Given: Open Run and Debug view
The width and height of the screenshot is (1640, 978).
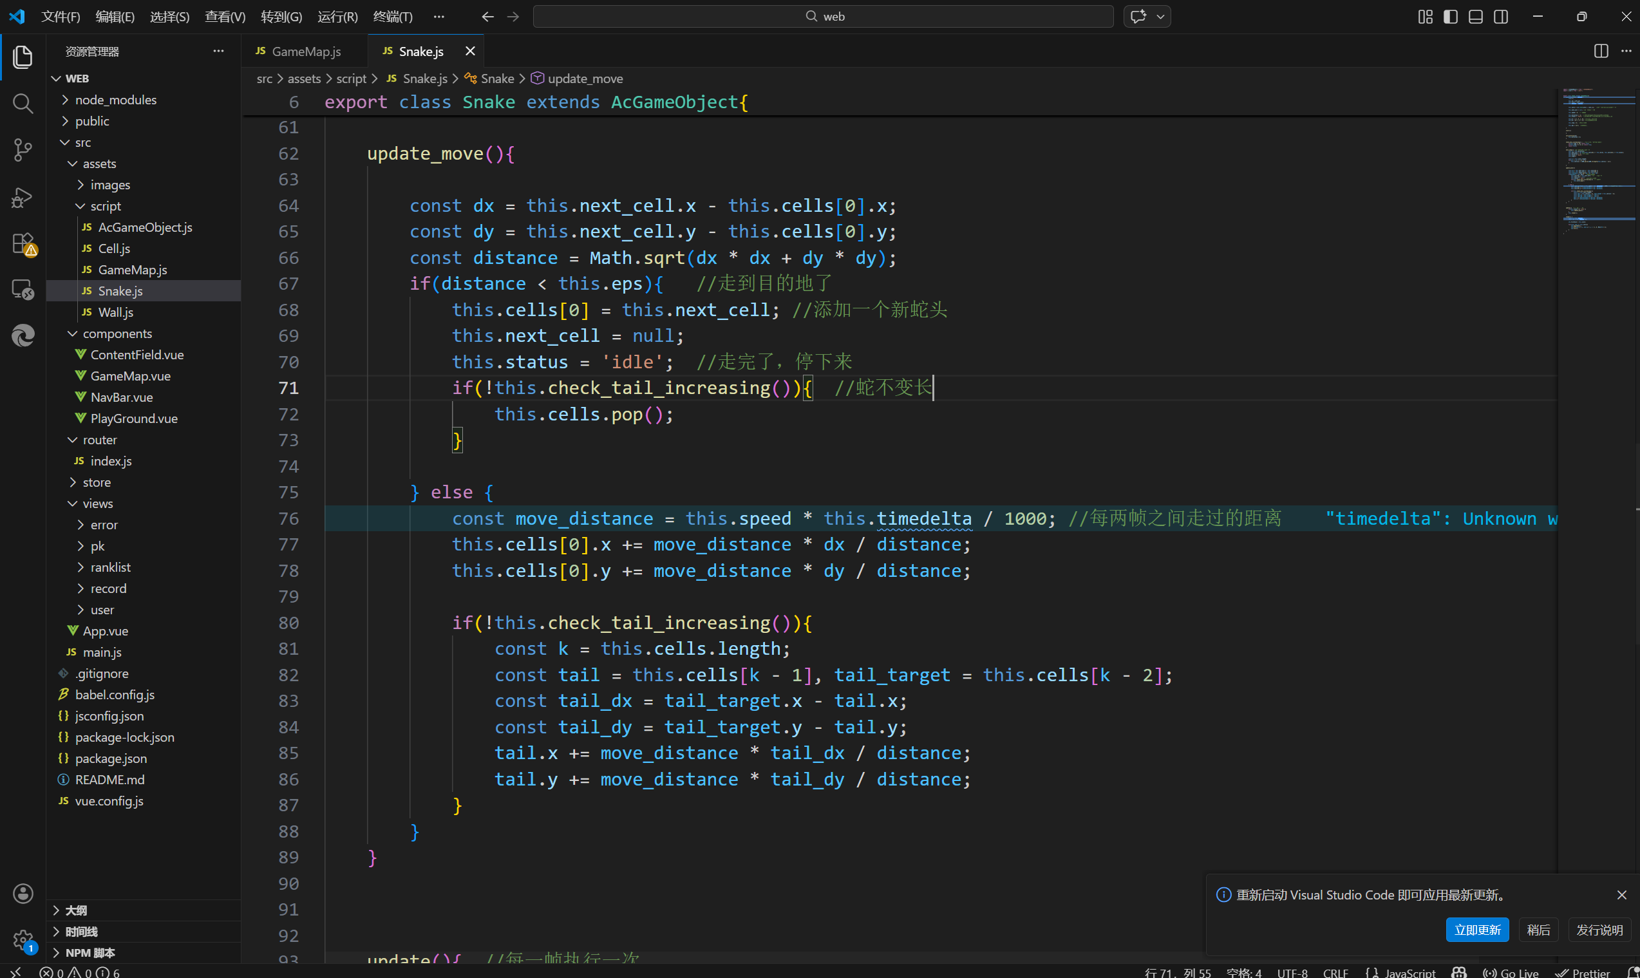Looking at the screenshot, I should (x=23, y=197).
